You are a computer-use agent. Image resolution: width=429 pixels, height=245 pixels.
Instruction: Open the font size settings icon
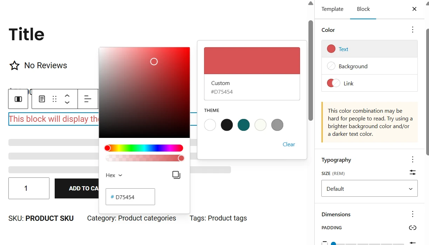tap(413, 172)
